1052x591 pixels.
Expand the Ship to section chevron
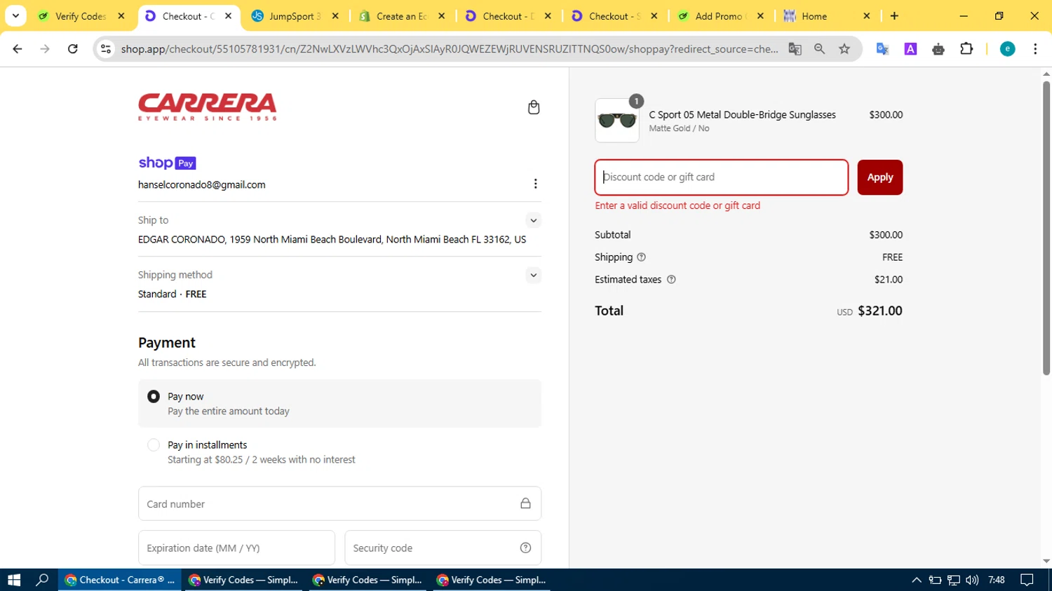coord(534,220)
